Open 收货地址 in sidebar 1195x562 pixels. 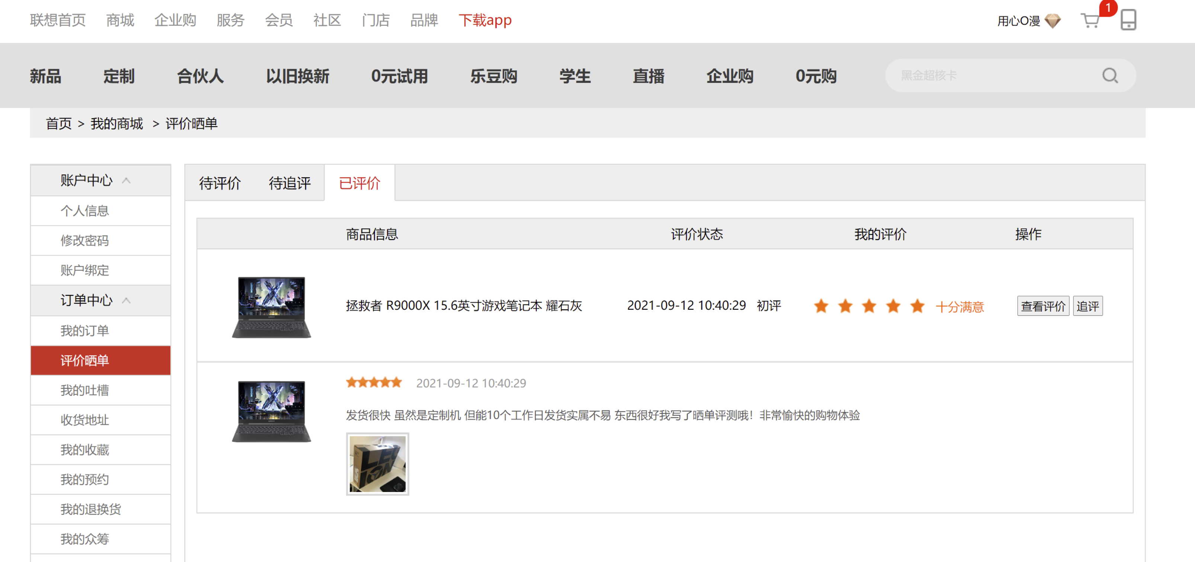[x=101, y=420]
